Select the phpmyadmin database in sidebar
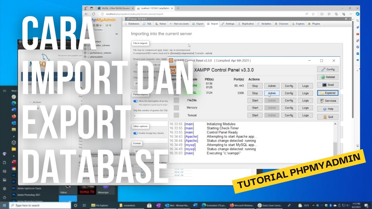This screenshot has width=372, height=209. click(x=97, y=57)
